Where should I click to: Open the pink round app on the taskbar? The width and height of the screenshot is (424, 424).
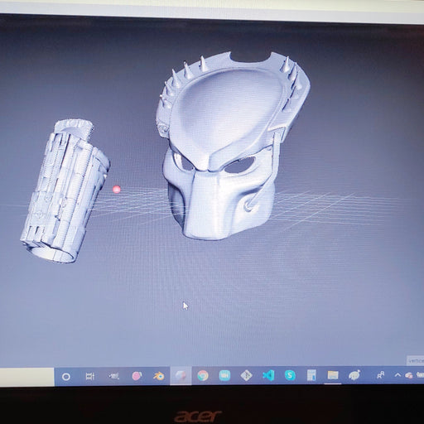pos(137,376)
